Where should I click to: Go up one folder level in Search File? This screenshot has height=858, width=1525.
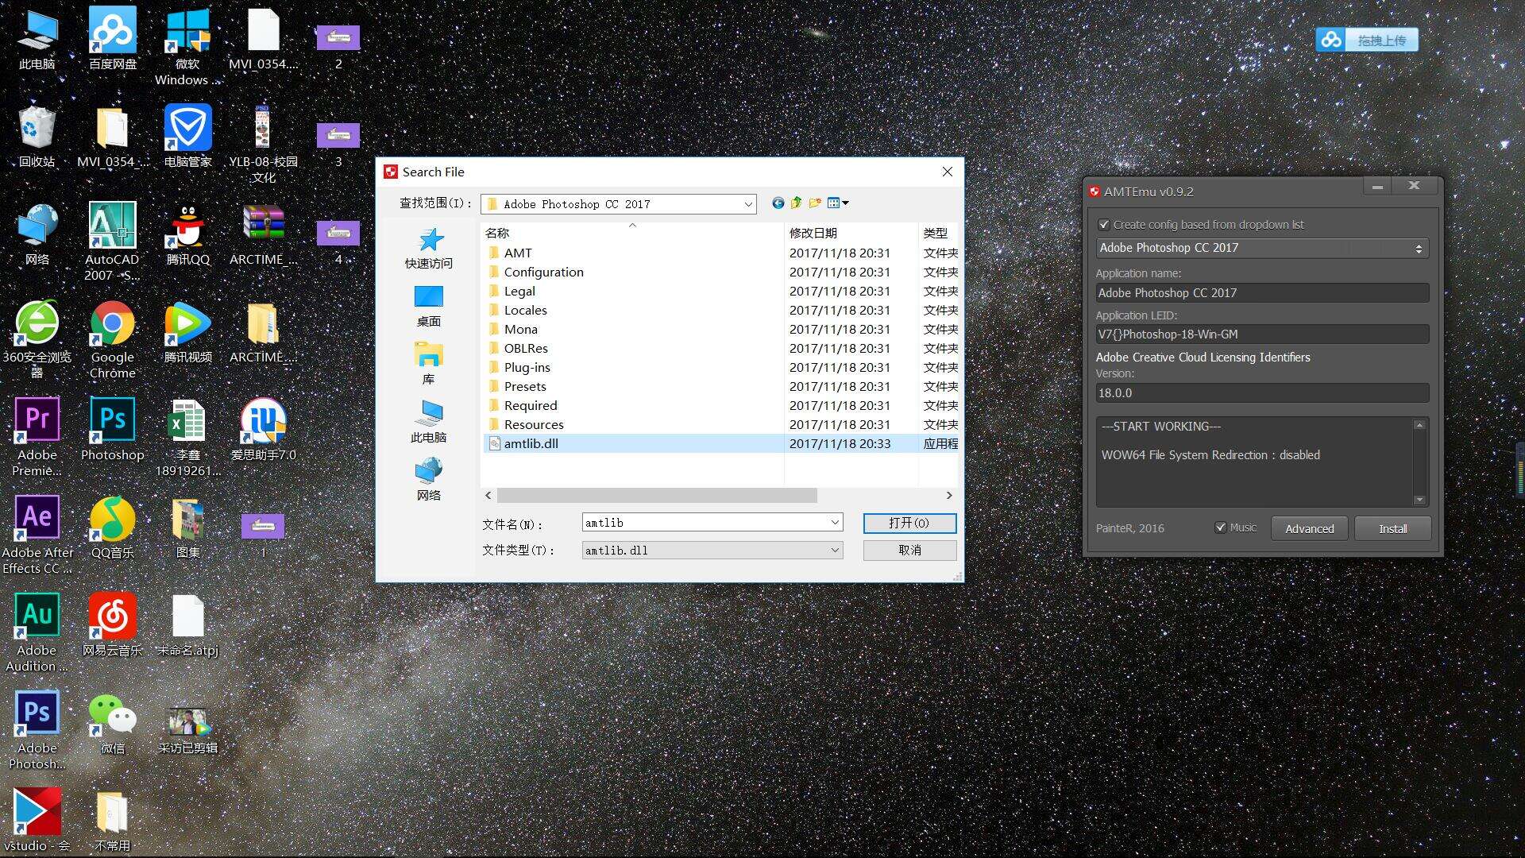coord(796,203)
